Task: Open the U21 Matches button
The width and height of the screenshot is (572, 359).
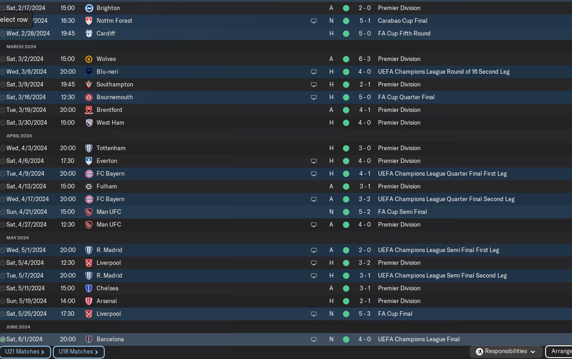Action: (x=25, y=352)
